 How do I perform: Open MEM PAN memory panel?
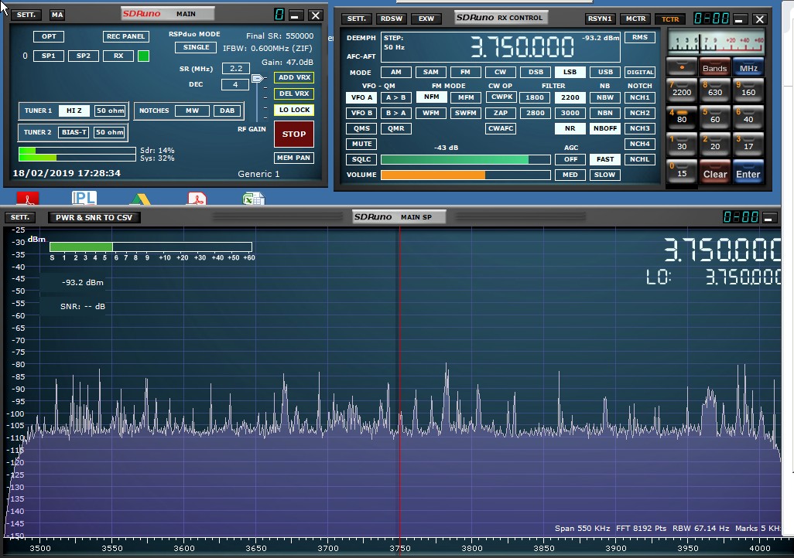point(294,158)
